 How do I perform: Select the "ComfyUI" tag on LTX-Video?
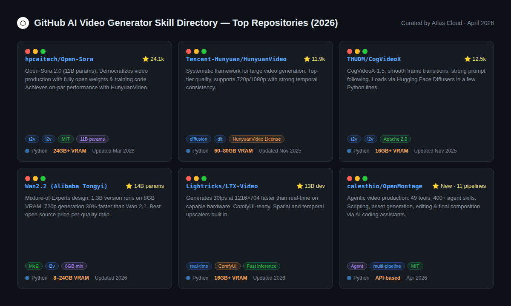click(227, 266)
